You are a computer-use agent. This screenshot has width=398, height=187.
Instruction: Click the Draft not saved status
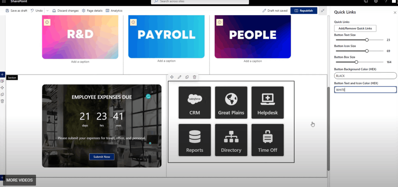[275, 11]
